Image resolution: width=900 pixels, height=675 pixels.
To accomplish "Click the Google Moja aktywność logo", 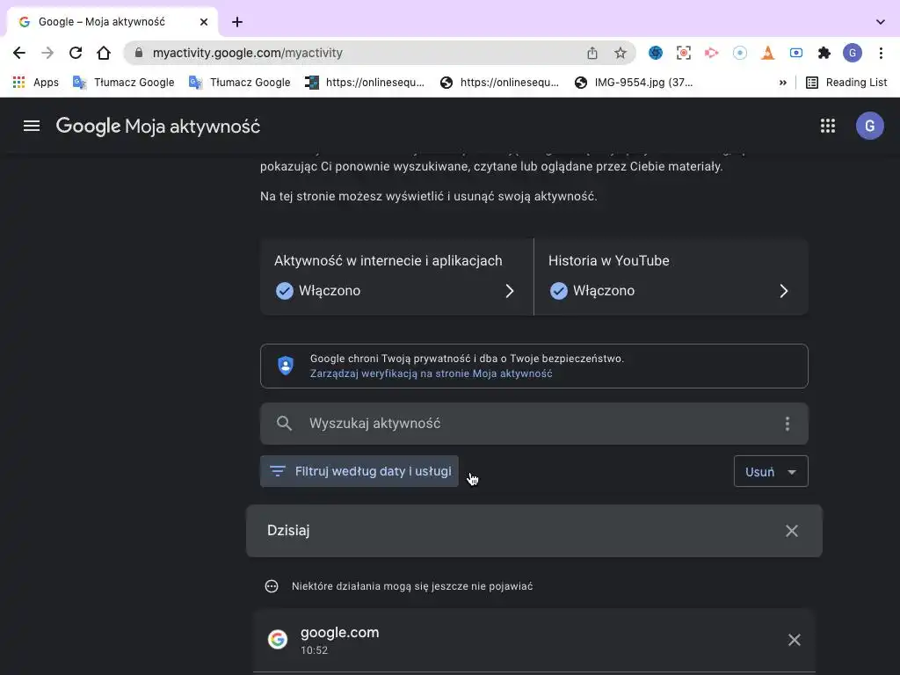I will [158, 127].
